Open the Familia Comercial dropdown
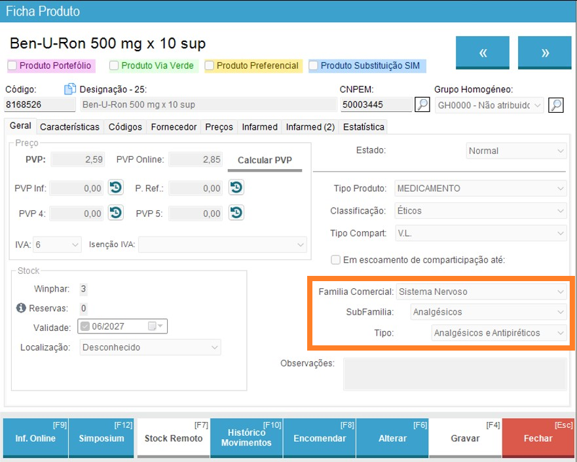 (481, 292)
